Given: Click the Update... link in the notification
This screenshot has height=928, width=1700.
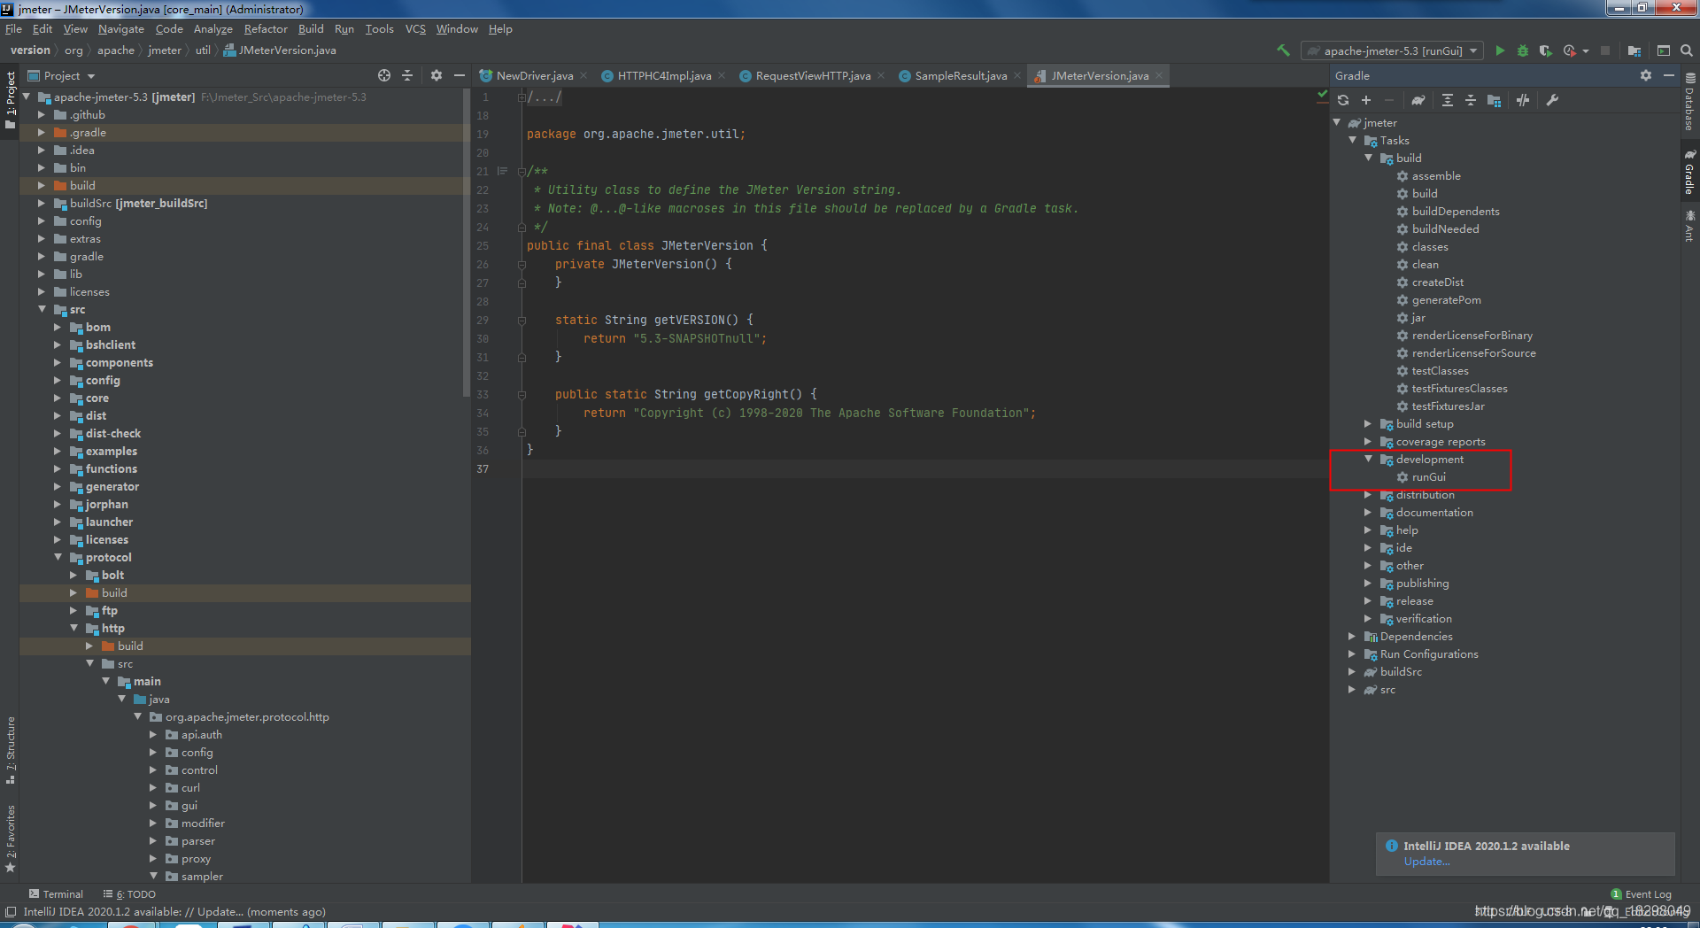Looking at the screenshot, I should [x=1426, y=862].
